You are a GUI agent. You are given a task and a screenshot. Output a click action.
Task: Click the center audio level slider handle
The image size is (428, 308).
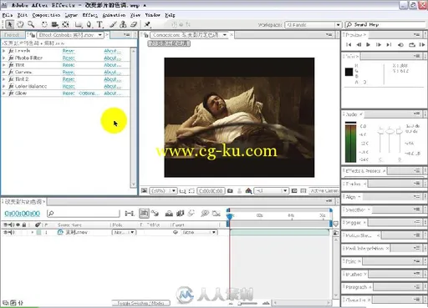pyautogui.click(x=390, y=131)
